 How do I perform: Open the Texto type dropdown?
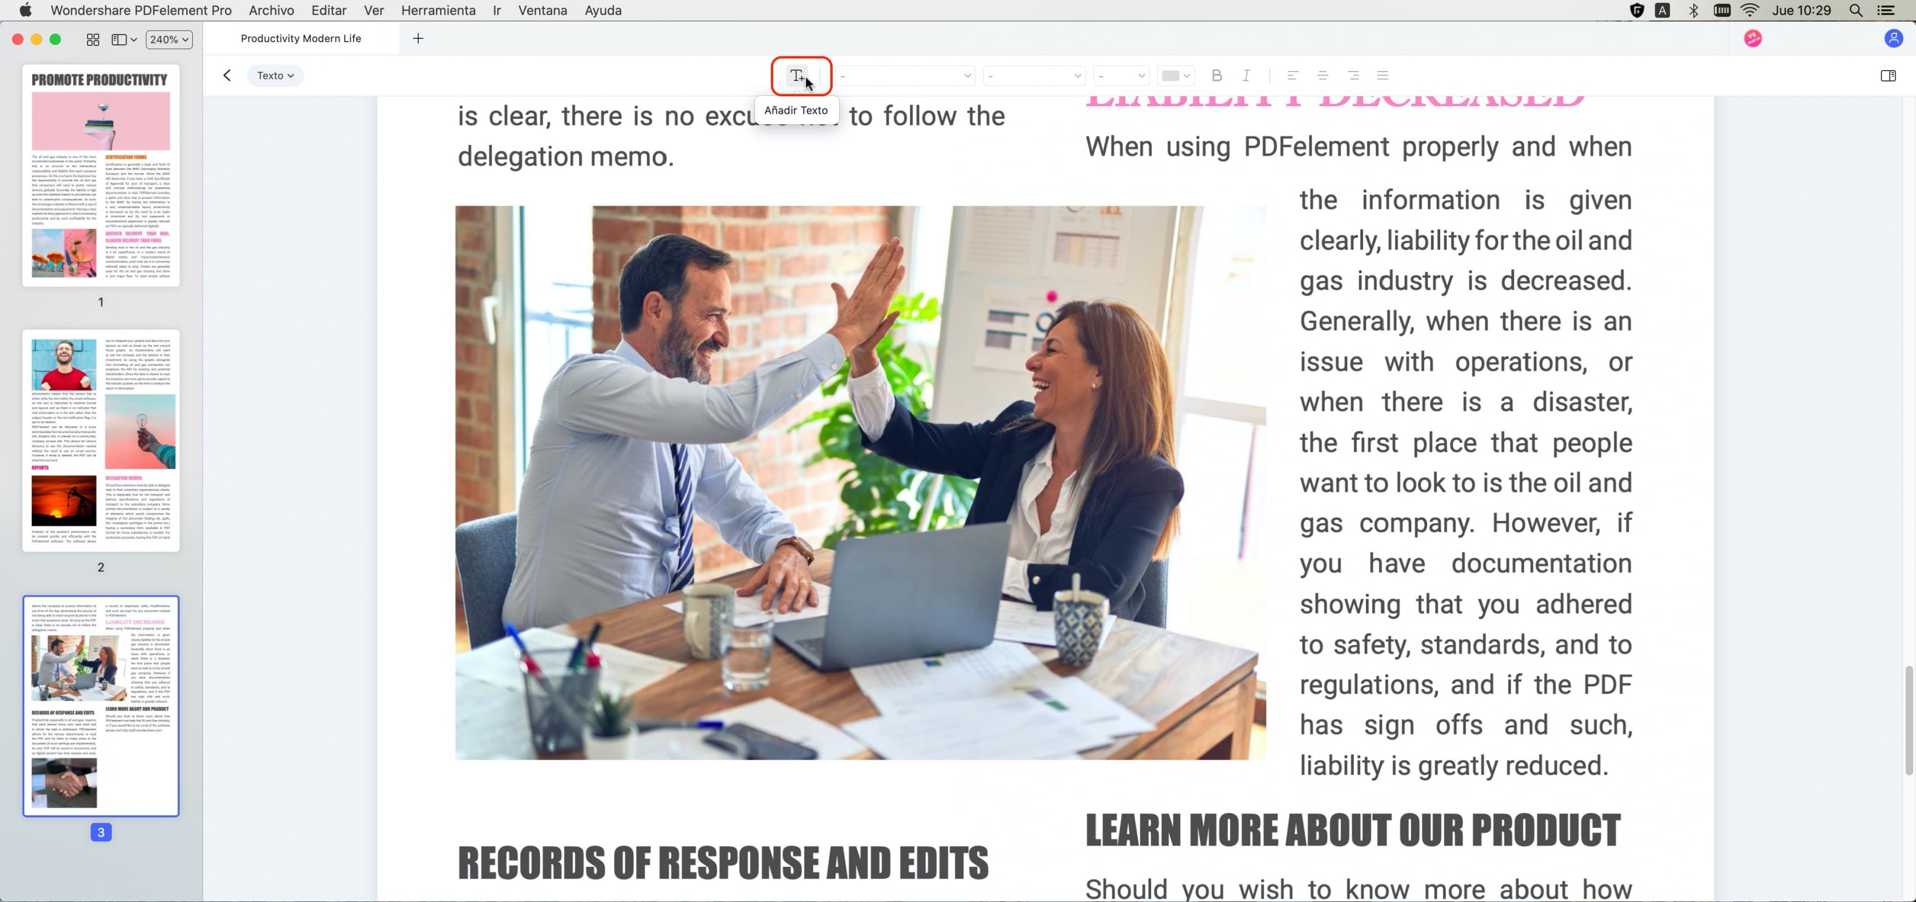[x=274, y=74]
